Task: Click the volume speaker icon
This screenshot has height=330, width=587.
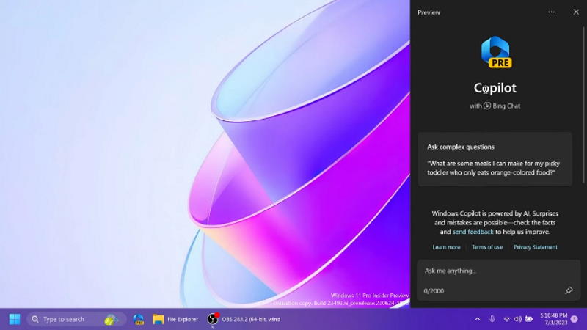Action: (x=518, y=319)
